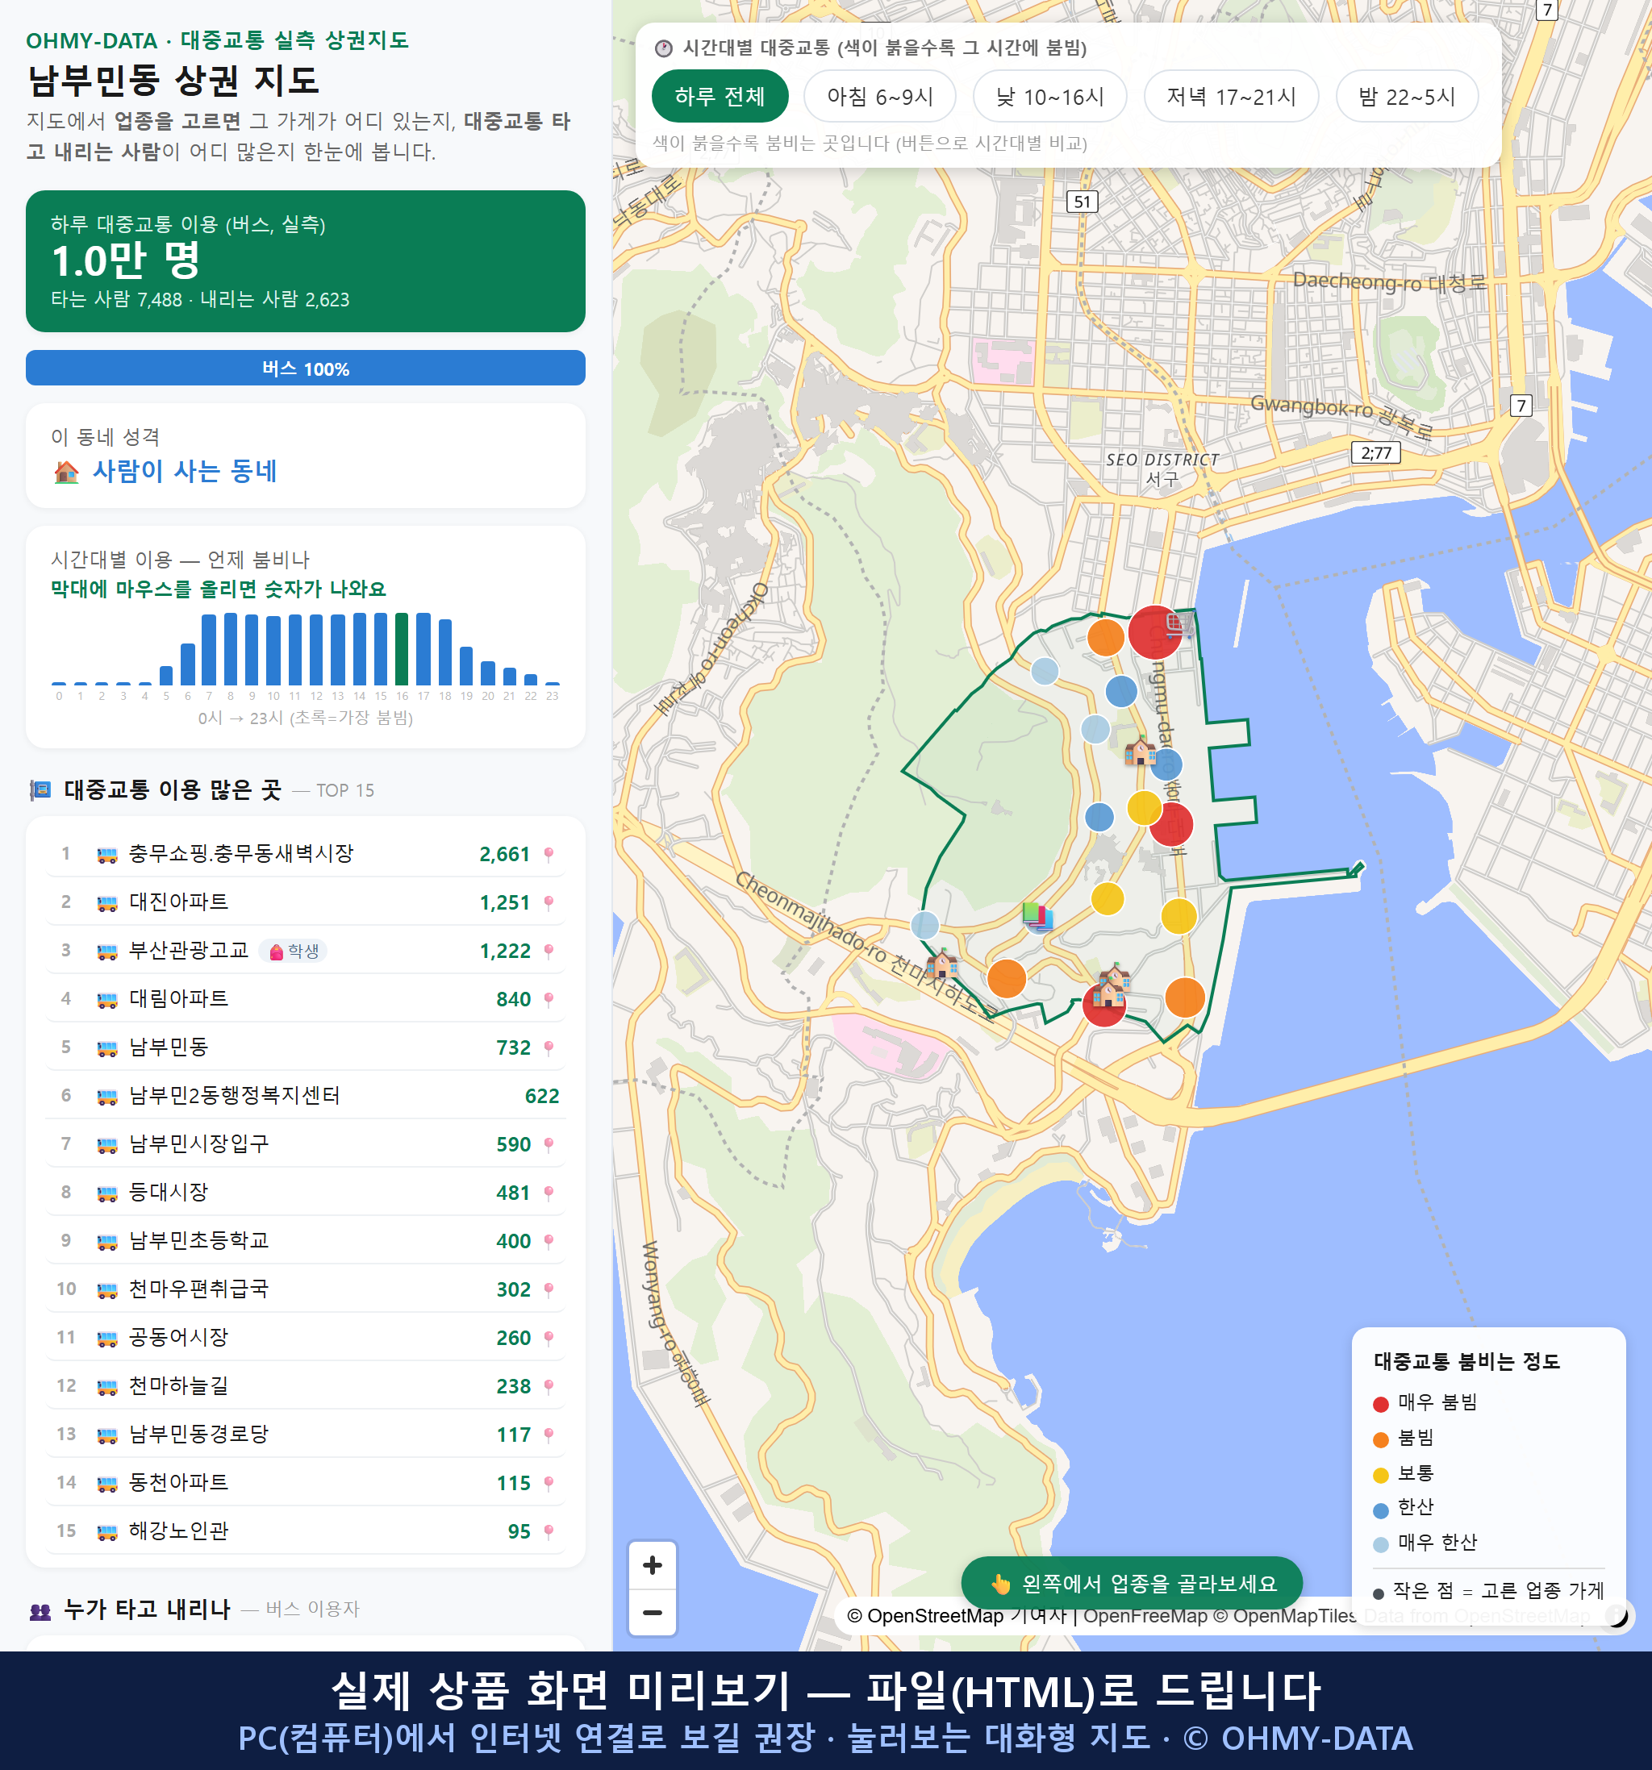Click the 남부민2동행정복지센터 stop name
This screenshot has height=1770, width=1652.
[235, 1095]
